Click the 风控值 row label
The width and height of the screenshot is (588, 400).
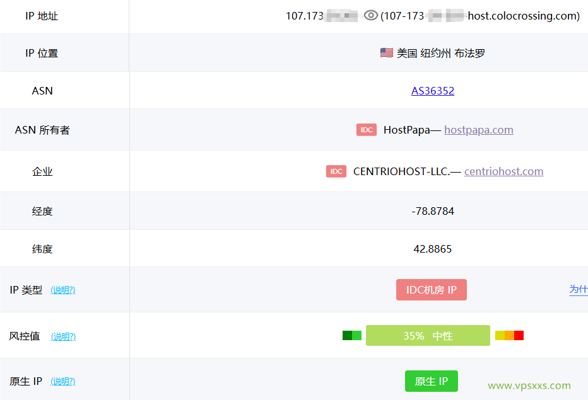click(x=25, y=336)
